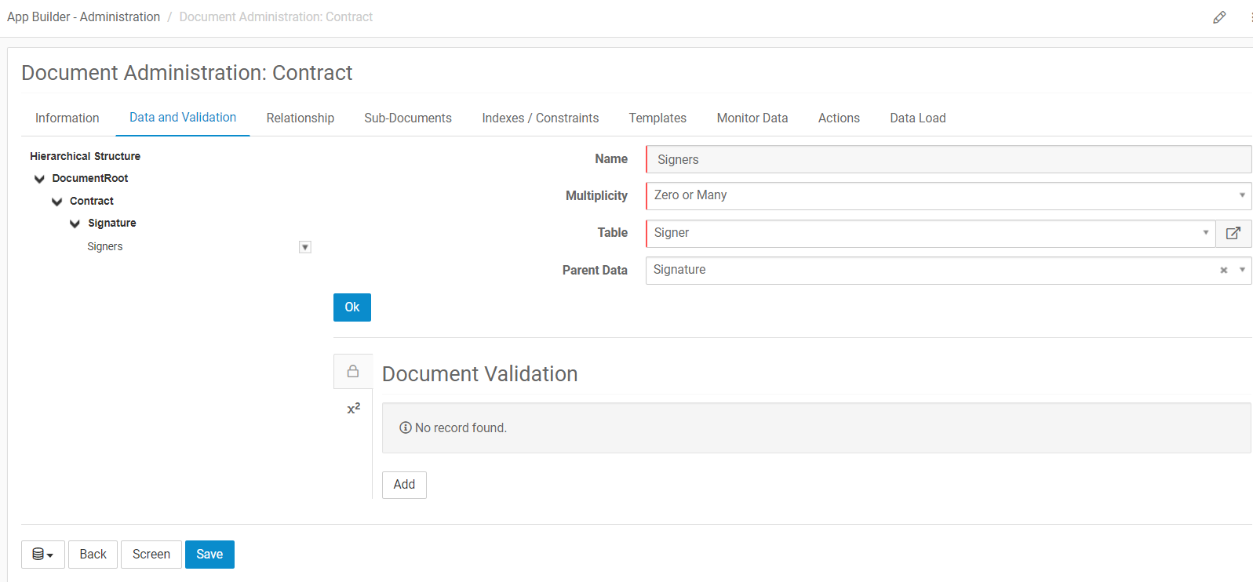Image resolution: width=1253 pixels, height=582 pixels.
Task: Open the Signer table in external link icon
Action: pos(1233,233)
